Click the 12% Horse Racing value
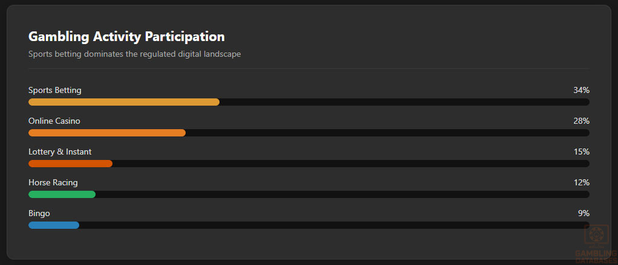This screenshot has width=618, height=265. point(581,182)
